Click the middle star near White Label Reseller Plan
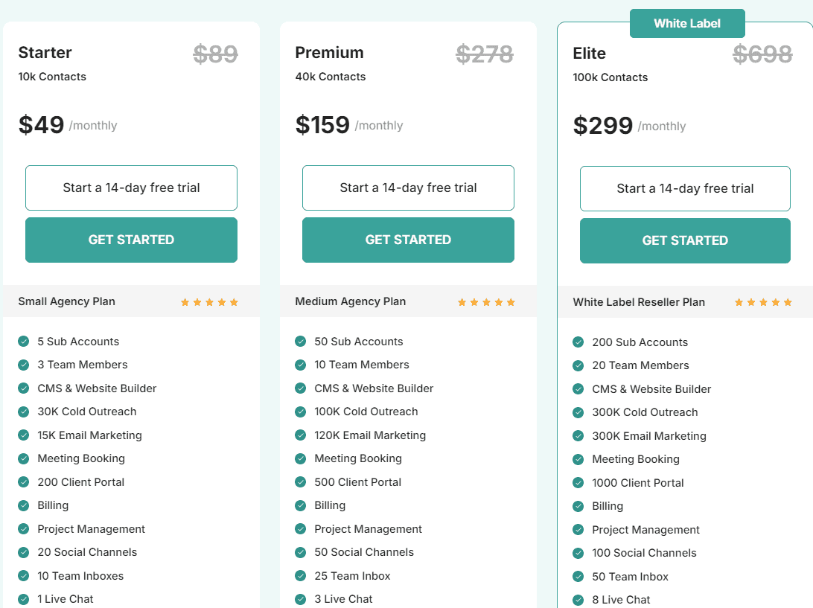 pyautogui.click(x=762, y=302)
